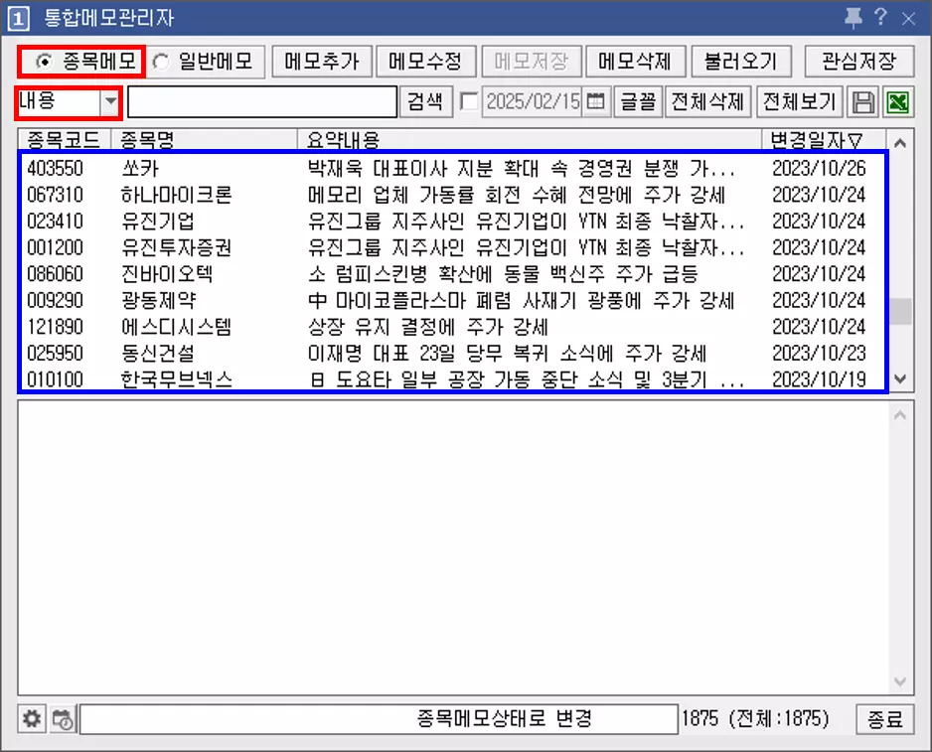Click the memo content text area
The image size is (932, 752).
click(454, 547)
